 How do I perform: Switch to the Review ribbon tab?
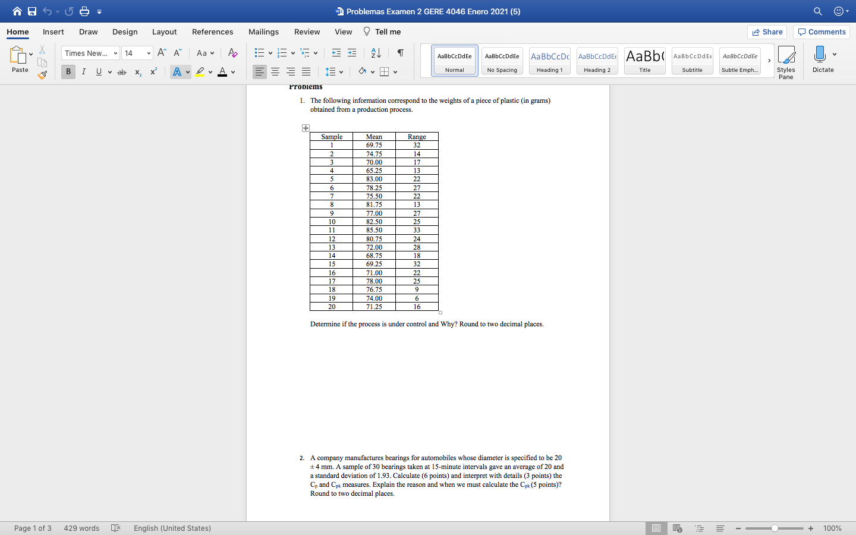307,32
